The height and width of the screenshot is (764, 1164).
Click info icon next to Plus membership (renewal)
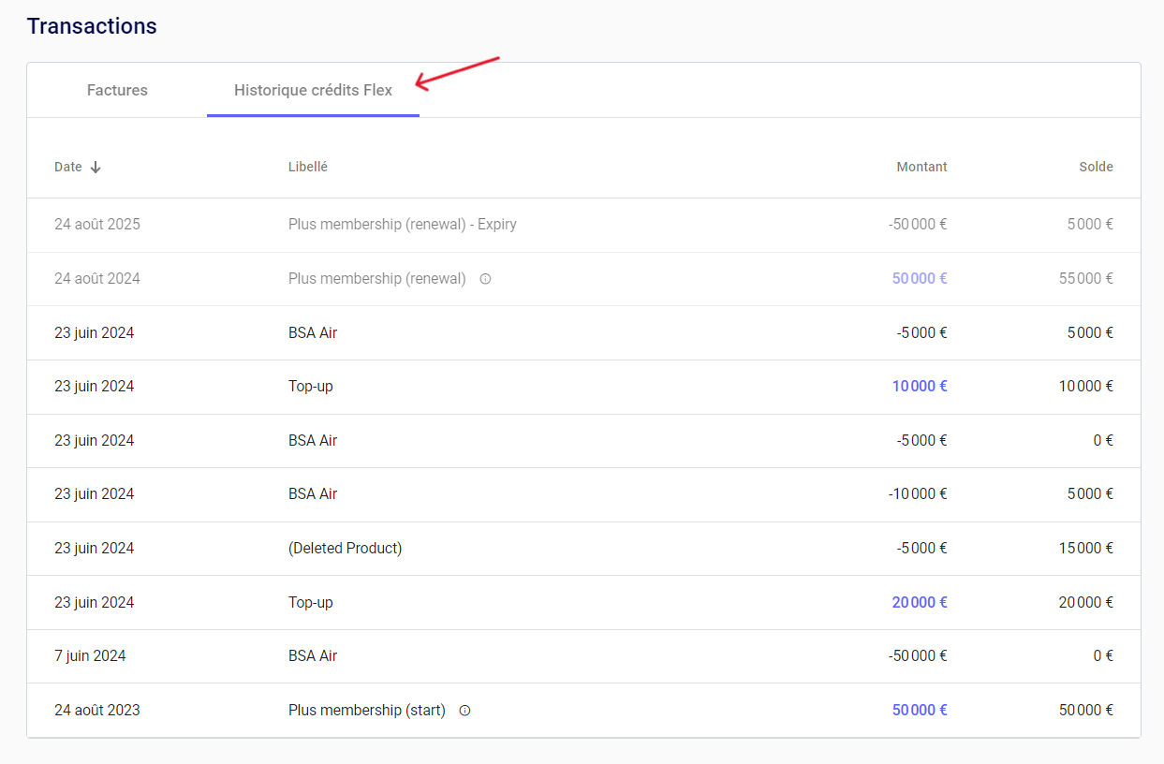click(x=485, y=279)
